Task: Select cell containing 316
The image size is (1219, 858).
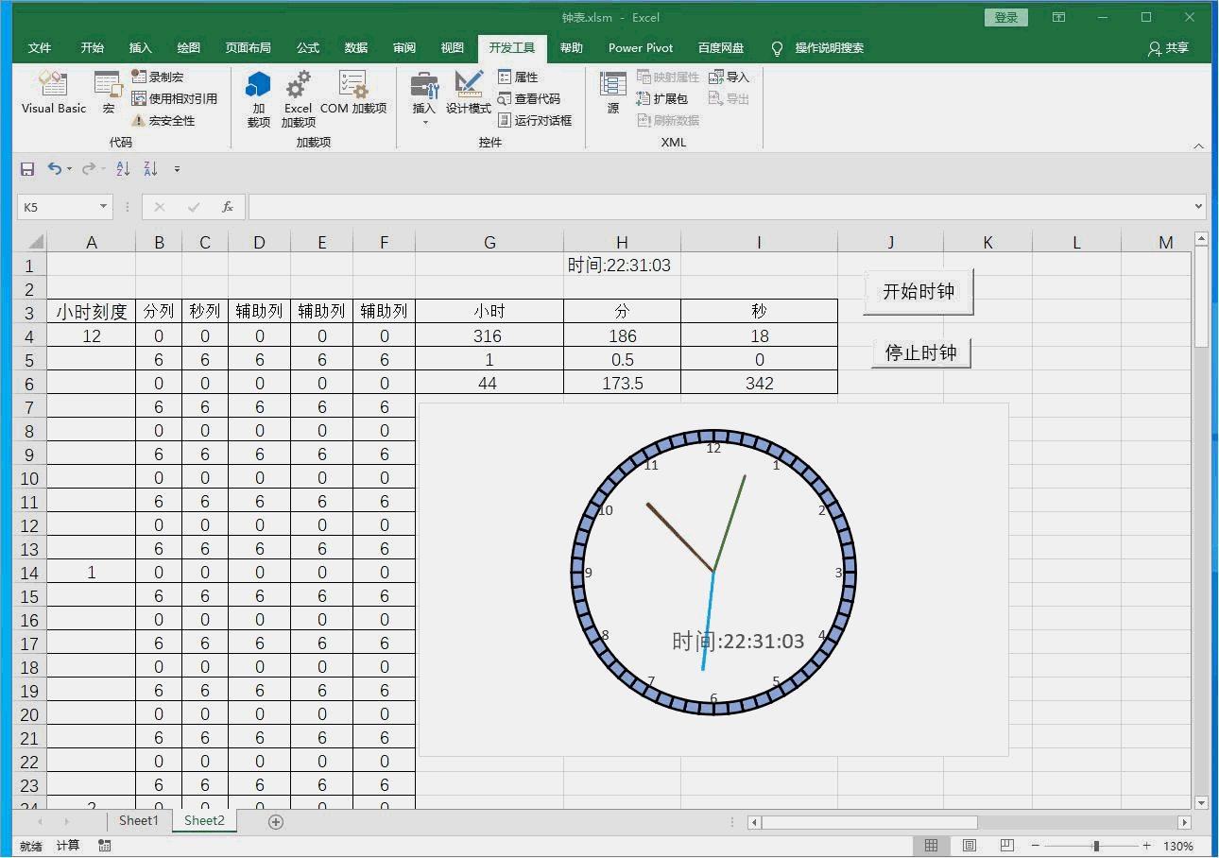Action: tap(489, 335)
